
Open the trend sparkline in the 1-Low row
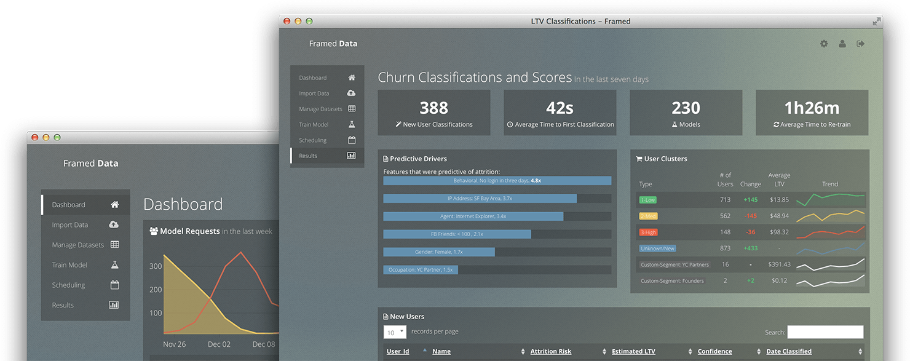click(x=830, y=199)
